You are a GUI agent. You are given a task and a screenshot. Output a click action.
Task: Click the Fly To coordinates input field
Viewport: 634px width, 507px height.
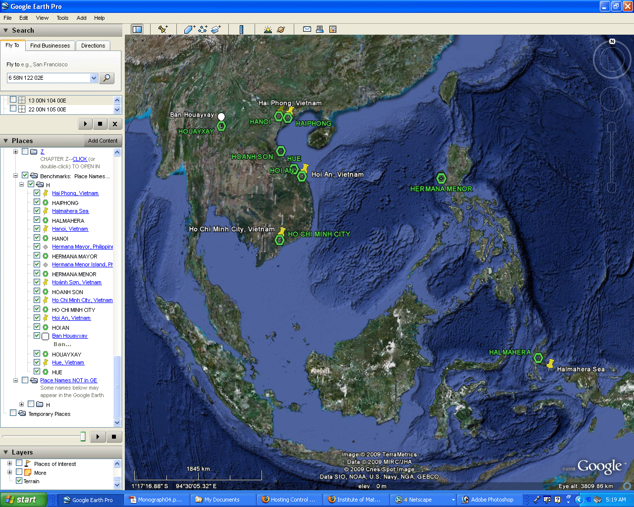(49, 78)
